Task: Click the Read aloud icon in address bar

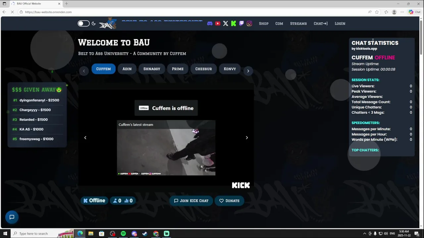Action: (x=370, y=12)
